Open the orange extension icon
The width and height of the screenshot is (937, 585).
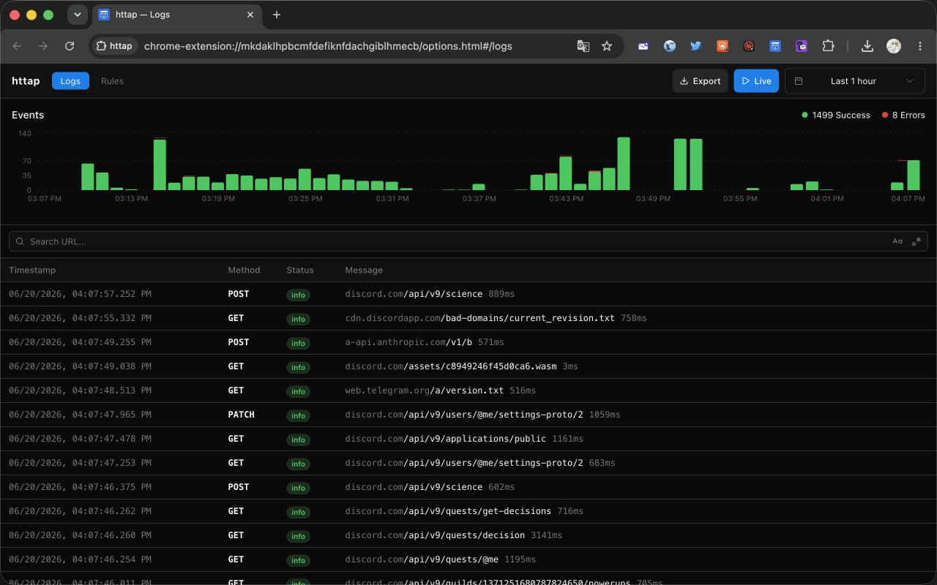(x=723, y=46)
